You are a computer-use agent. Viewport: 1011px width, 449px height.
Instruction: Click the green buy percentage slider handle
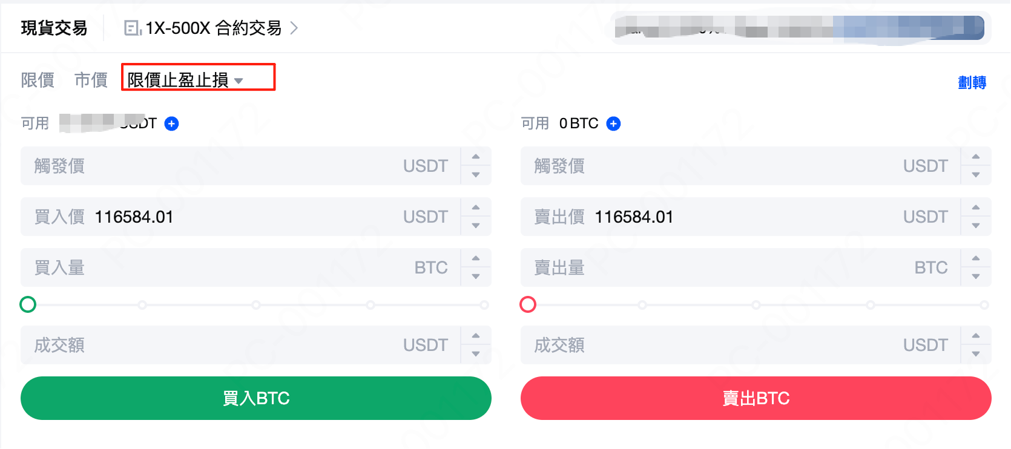tap(28, 304)
